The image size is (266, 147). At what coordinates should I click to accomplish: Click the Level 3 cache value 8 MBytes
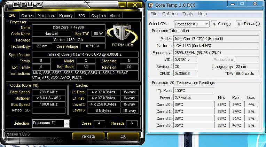pos(104,110)
